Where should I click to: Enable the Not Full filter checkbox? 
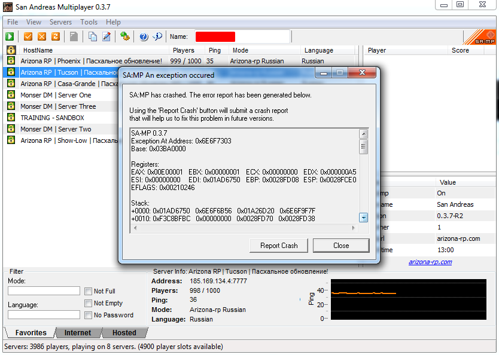click(88, 291)
